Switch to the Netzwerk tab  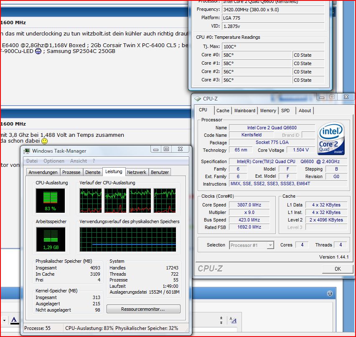pos(137,172)
